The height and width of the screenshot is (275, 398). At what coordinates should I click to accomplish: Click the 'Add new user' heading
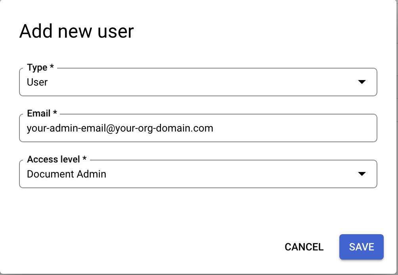[x=77, y=31]
